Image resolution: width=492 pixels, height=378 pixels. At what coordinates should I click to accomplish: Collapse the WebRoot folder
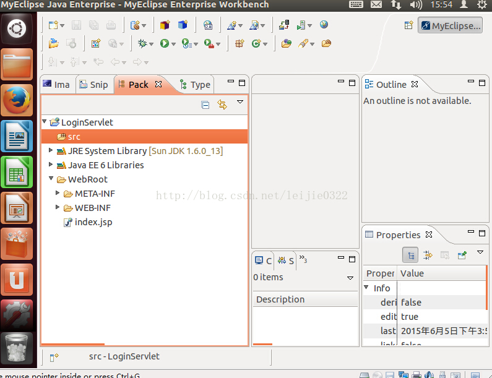coord(51,178)
